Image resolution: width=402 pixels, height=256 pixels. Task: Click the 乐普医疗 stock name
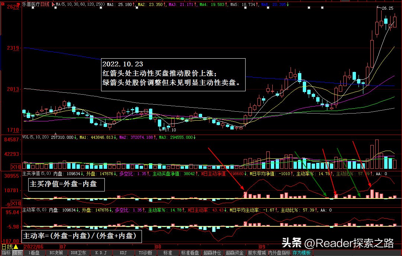31,4
